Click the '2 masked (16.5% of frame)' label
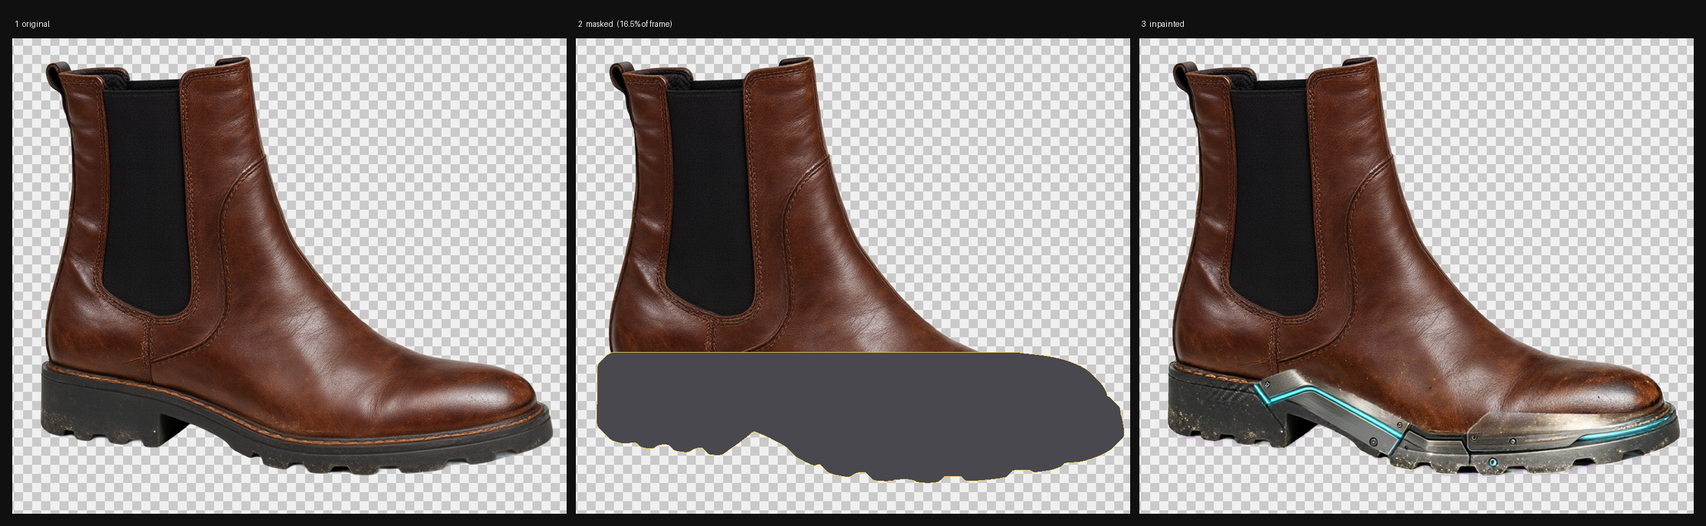 (625, 25)
